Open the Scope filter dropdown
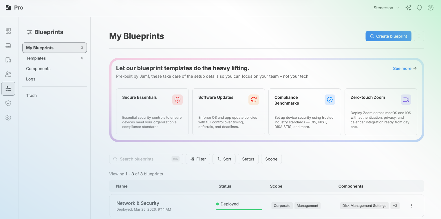 click(271, 159)
